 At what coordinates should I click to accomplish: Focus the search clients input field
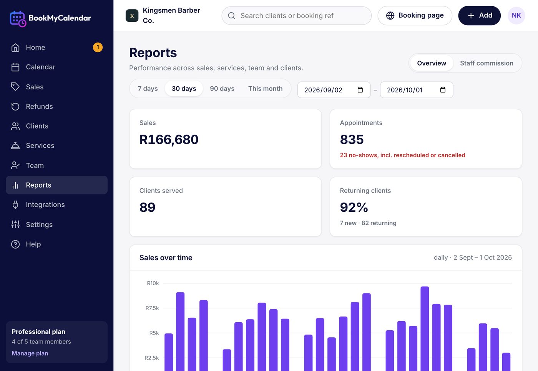tap(296, 16)
